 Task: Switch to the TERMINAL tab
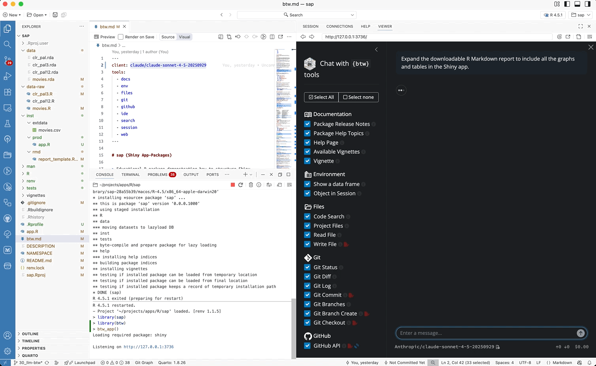coord(130,175)
